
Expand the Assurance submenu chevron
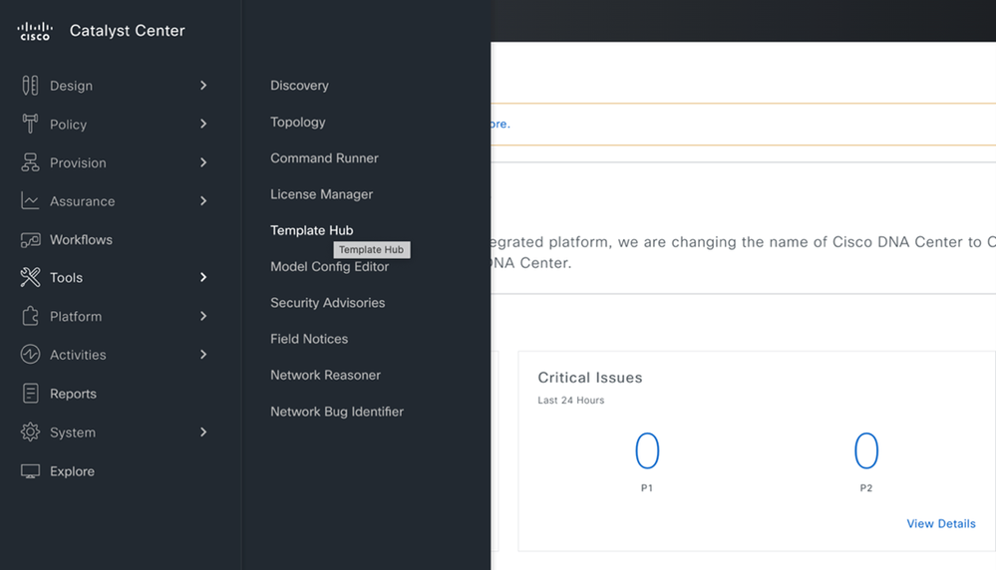203,201
